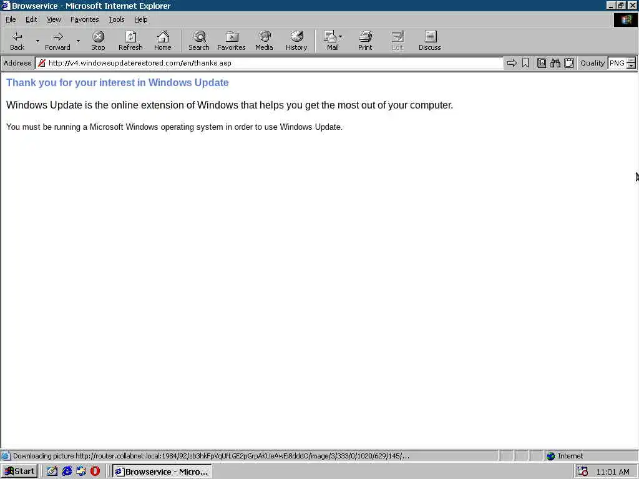Open the File menu
Viewport: 639px width, 479px height.
tap(11, 19)
